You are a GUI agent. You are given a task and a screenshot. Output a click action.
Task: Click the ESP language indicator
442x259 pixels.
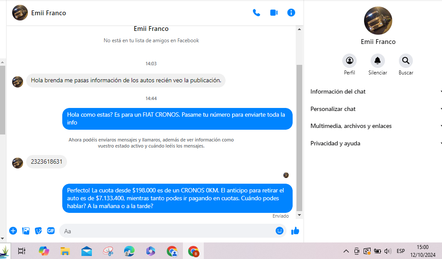point(401,251)
